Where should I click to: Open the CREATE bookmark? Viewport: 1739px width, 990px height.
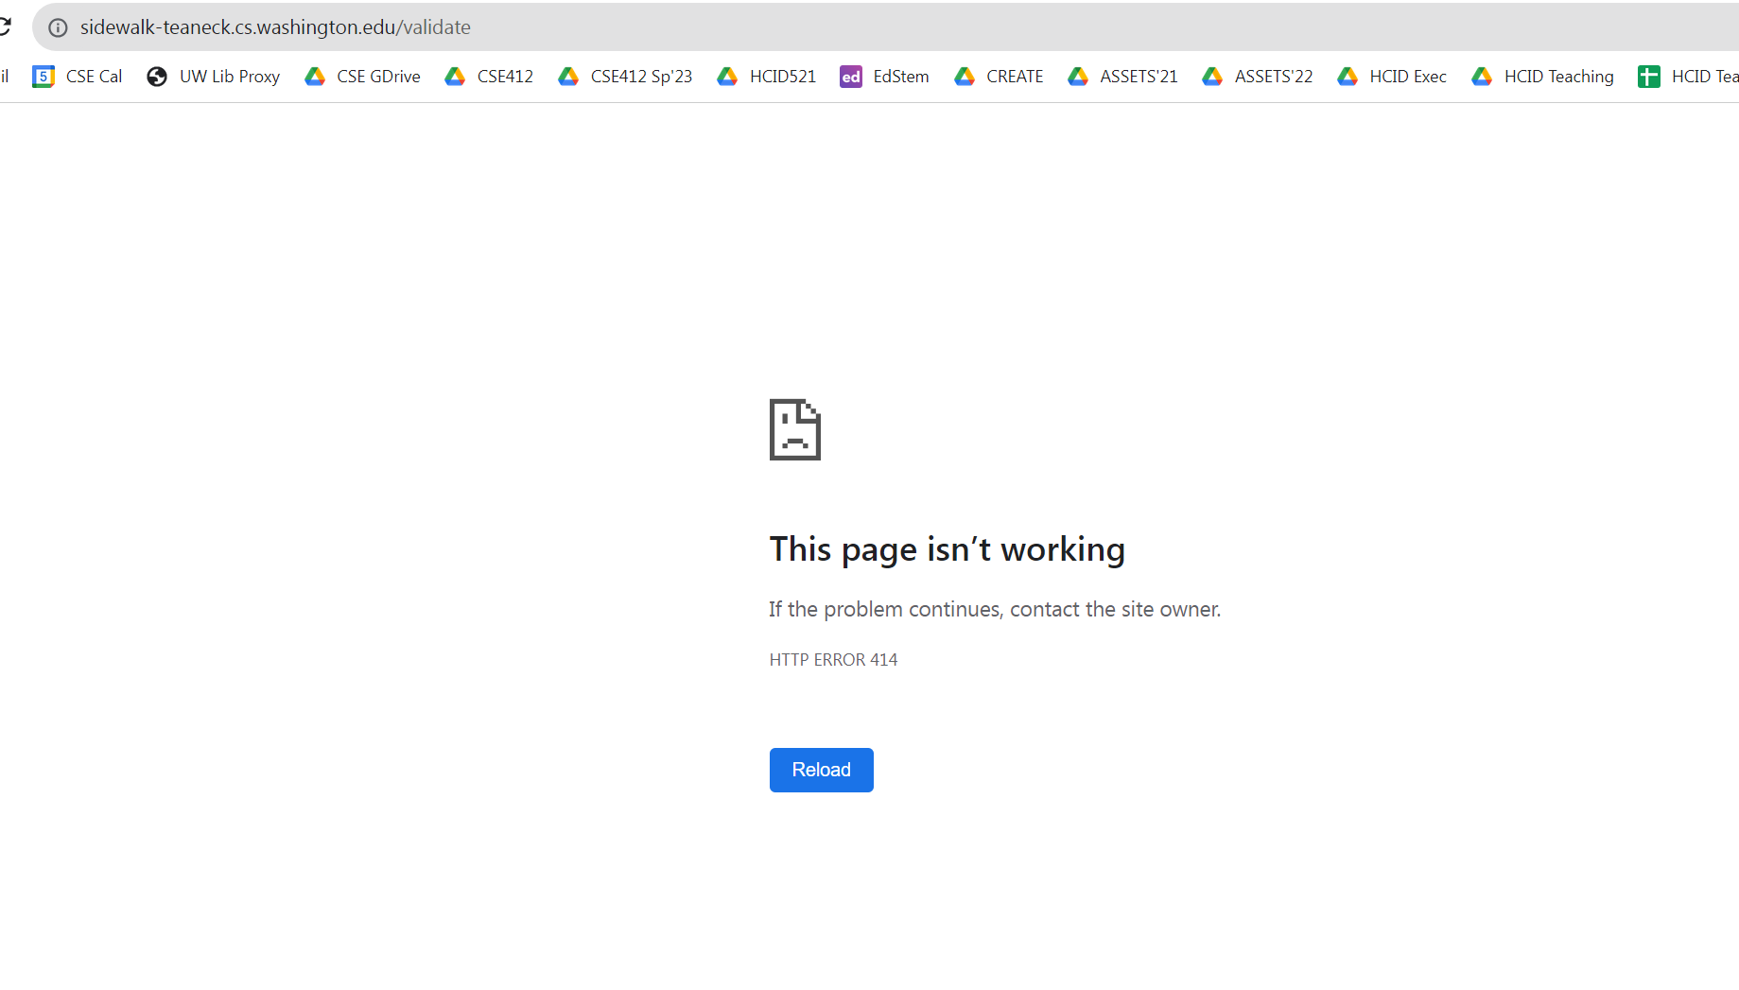click(x=1015, y=77)
